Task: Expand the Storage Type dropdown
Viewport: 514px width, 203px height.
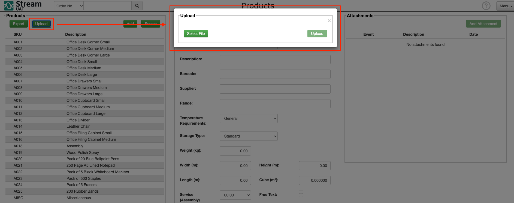Action: click(249, 136)
